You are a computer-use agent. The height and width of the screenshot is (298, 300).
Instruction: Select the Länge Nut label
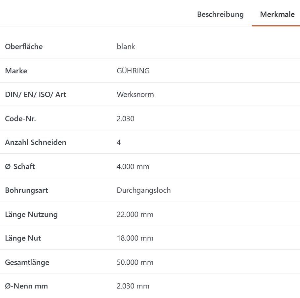click(x=23, y=238)
